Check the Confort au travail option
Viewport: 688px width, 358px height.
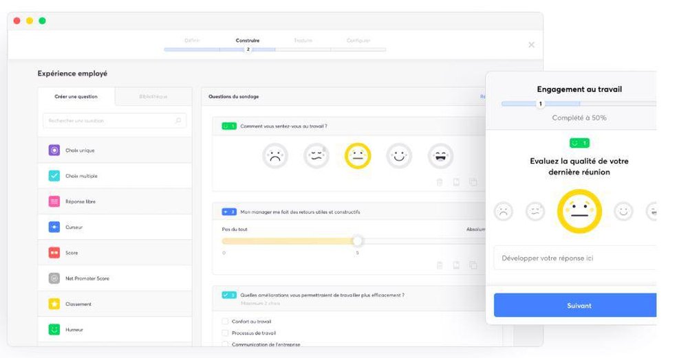coord(225,321)
